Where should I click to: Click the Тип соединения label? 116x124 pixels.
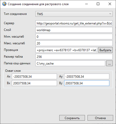15,14
